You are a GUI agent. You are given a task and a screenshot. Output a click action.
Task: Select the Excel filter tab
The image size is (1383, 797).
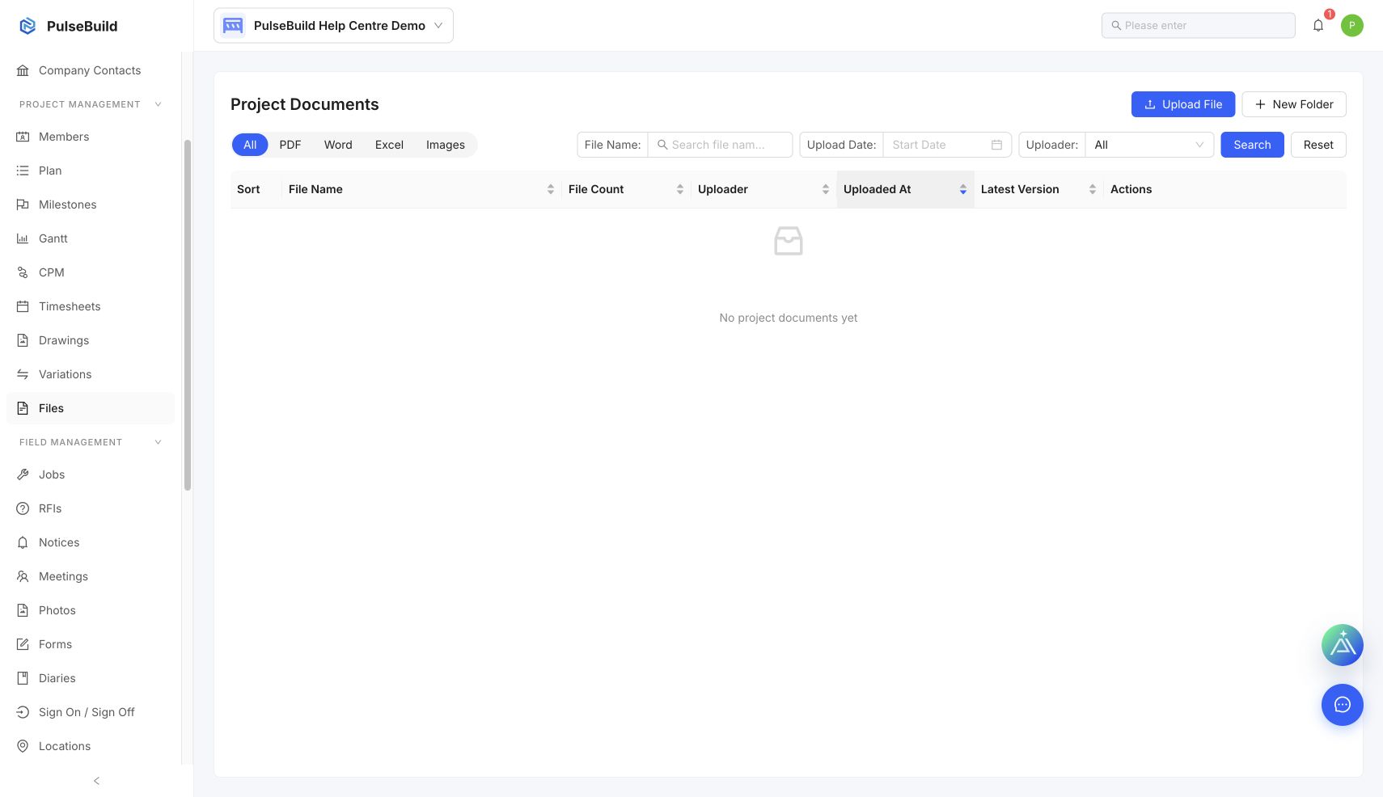389,145
